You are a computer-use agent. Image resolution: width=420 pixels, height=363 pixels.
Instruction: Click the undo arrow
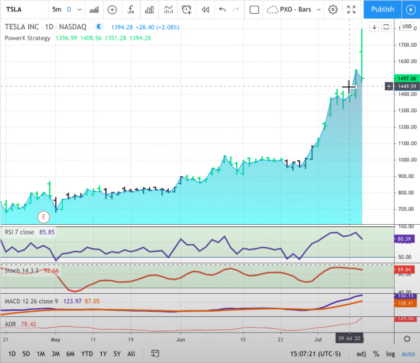pos(222,10)
